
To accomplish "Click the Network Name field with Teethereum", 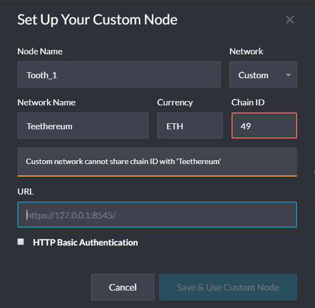I will 83,125.
